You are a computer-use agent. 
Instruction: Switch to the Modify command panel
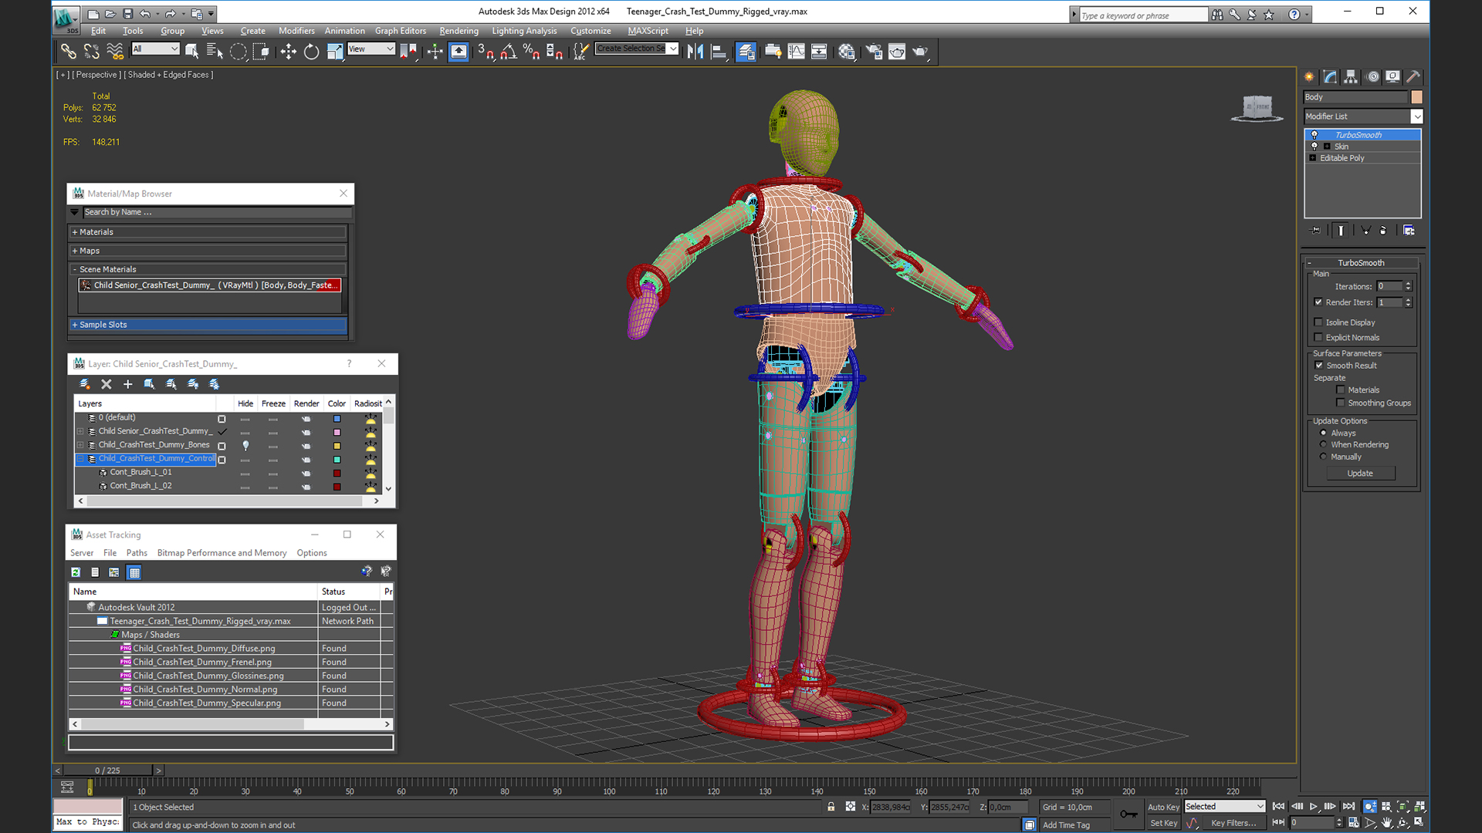pyautogui.click(x=1330, y=76)
